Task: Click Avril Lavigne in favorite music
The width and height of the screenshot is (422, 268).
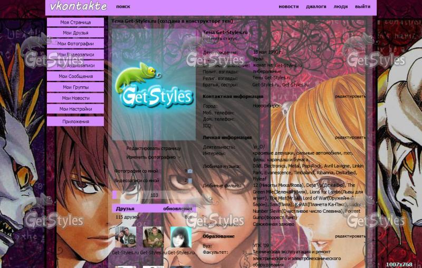Action: [x=337, y=166]
